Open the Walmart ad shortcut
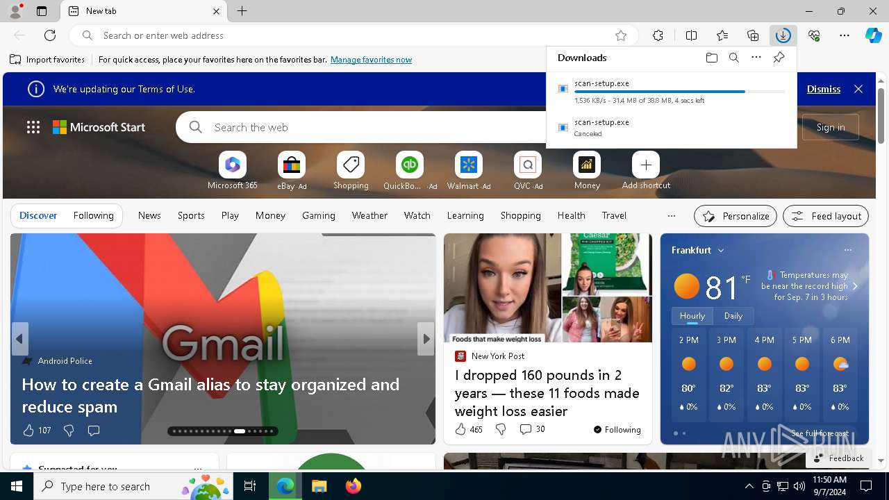Image resolution: width=889 pixels, height=500 pixels. (x=469, y=170)
